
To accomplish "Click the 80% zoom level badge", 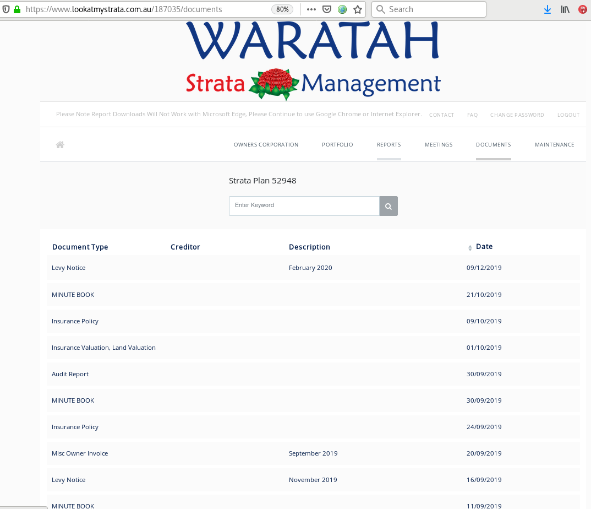I will (x=282, y=9).
